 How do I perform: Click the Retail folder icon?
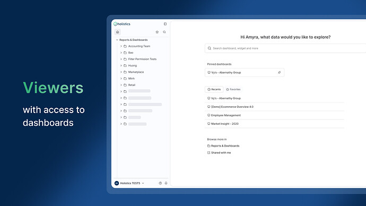[125, 85]
